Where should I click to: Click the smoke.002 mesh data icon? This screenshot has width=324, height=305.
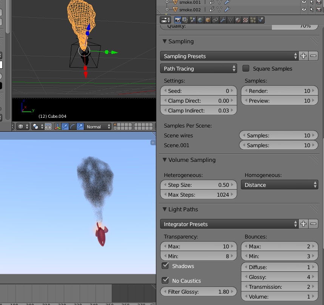coord(219,9)
